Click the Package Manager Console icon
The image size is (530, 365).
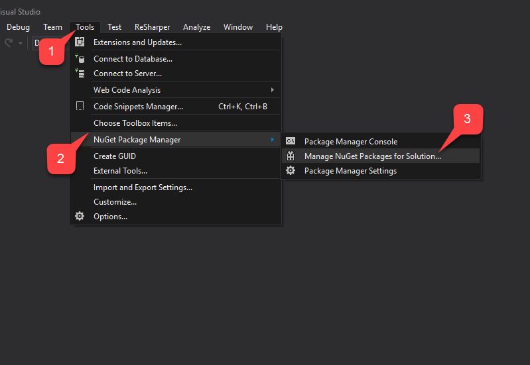coord(291,141)
